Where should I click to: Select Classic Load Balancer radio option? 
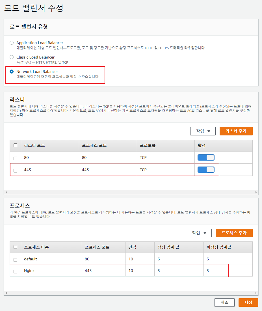click(x=12, y=57)
